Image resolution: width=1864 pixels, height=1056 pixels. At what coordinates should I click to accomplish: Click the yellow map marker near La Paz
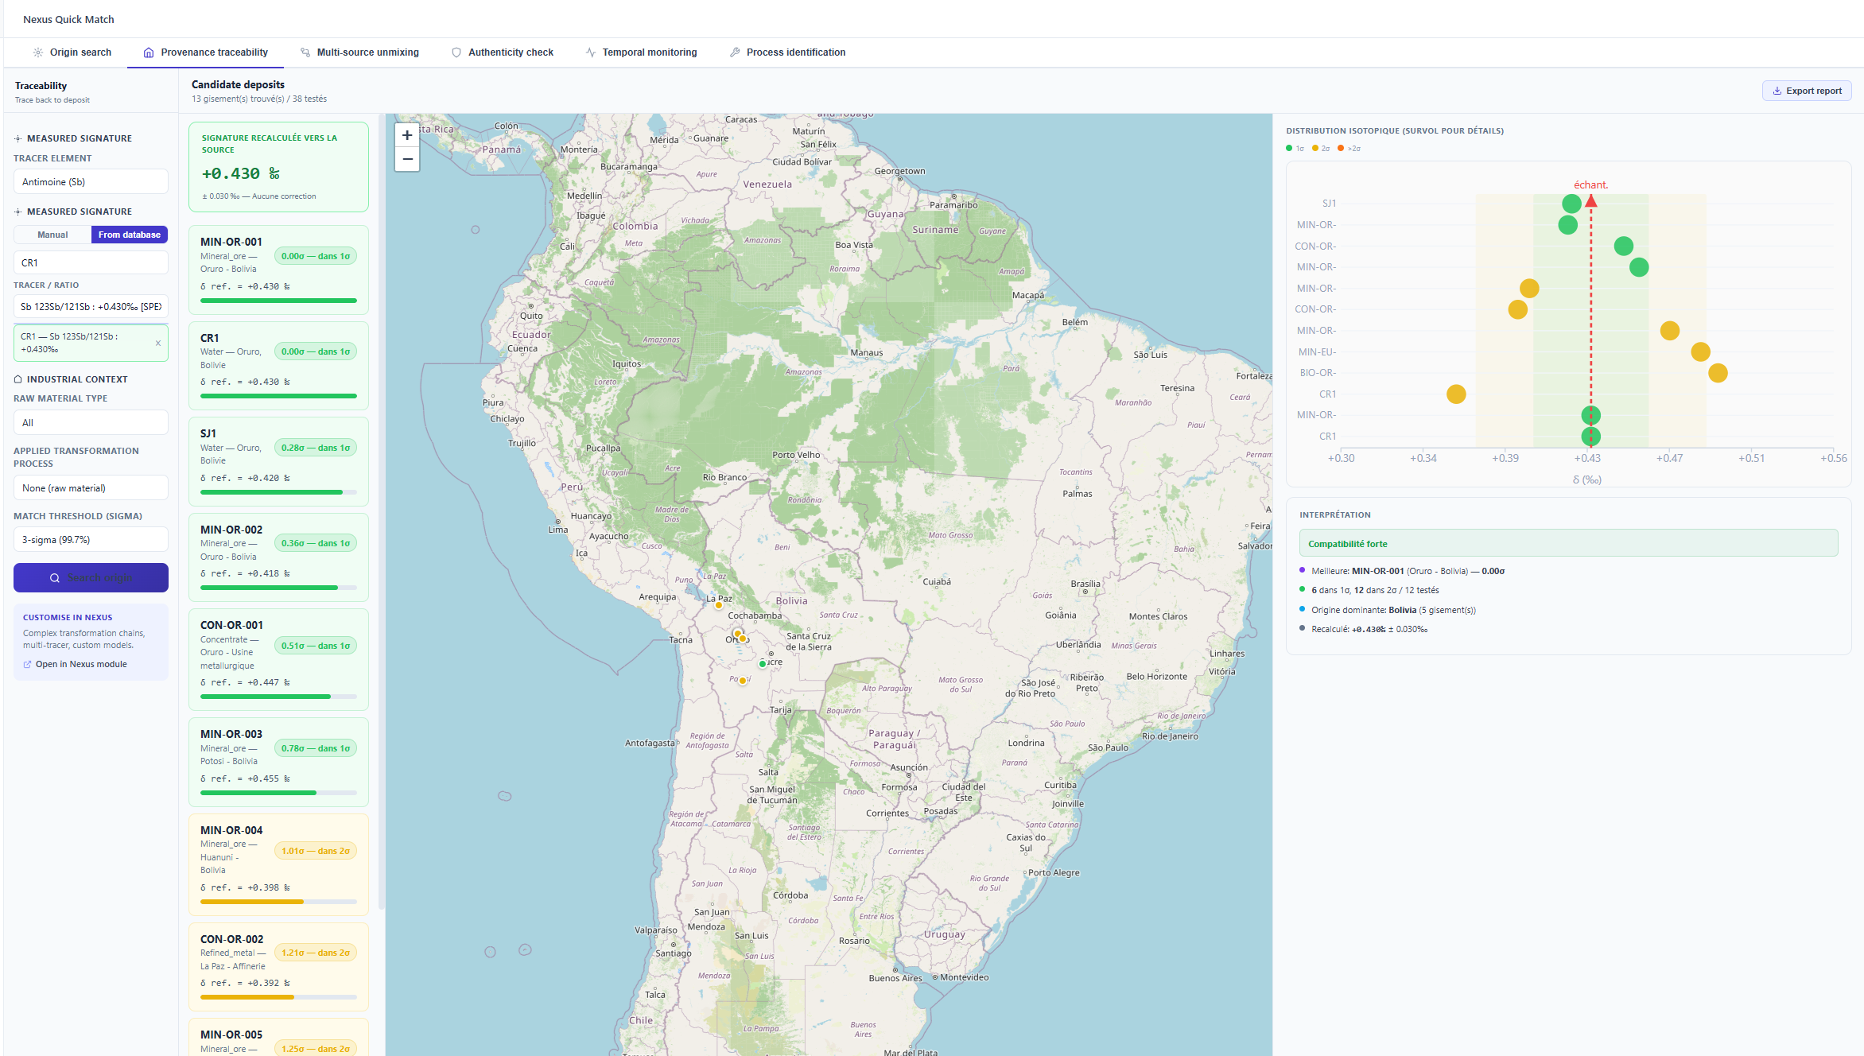[719, 605]
